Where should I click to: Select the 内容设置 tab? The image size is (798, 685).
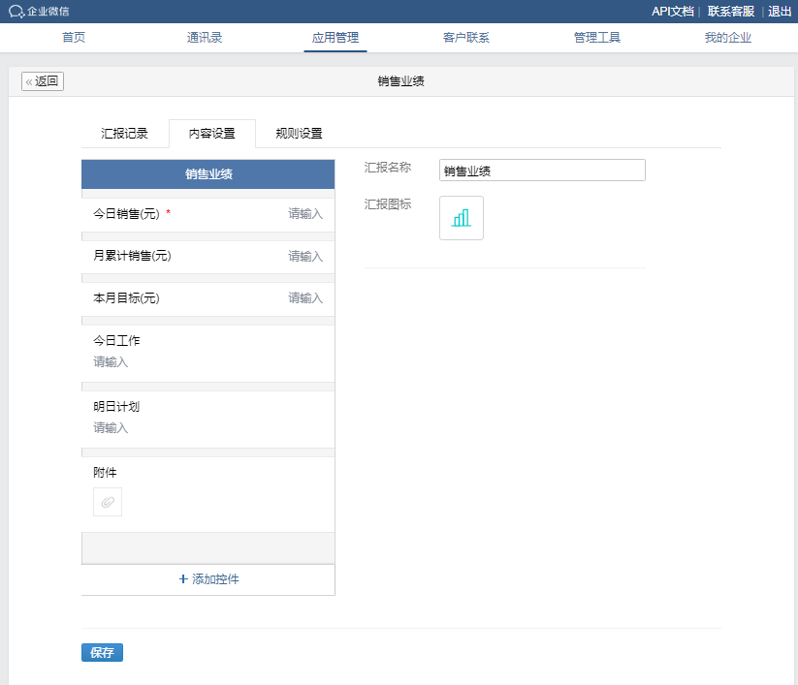212,134
